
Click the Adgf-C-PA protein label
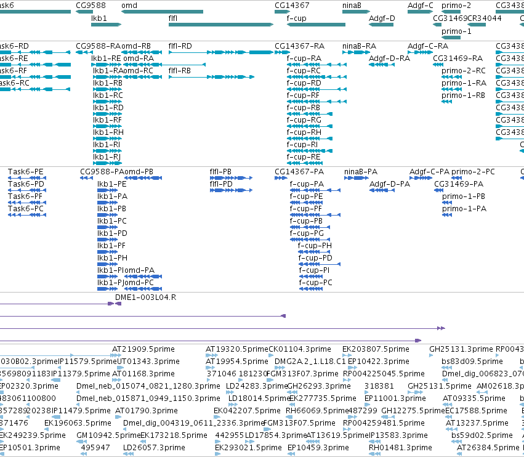(429, 171)
